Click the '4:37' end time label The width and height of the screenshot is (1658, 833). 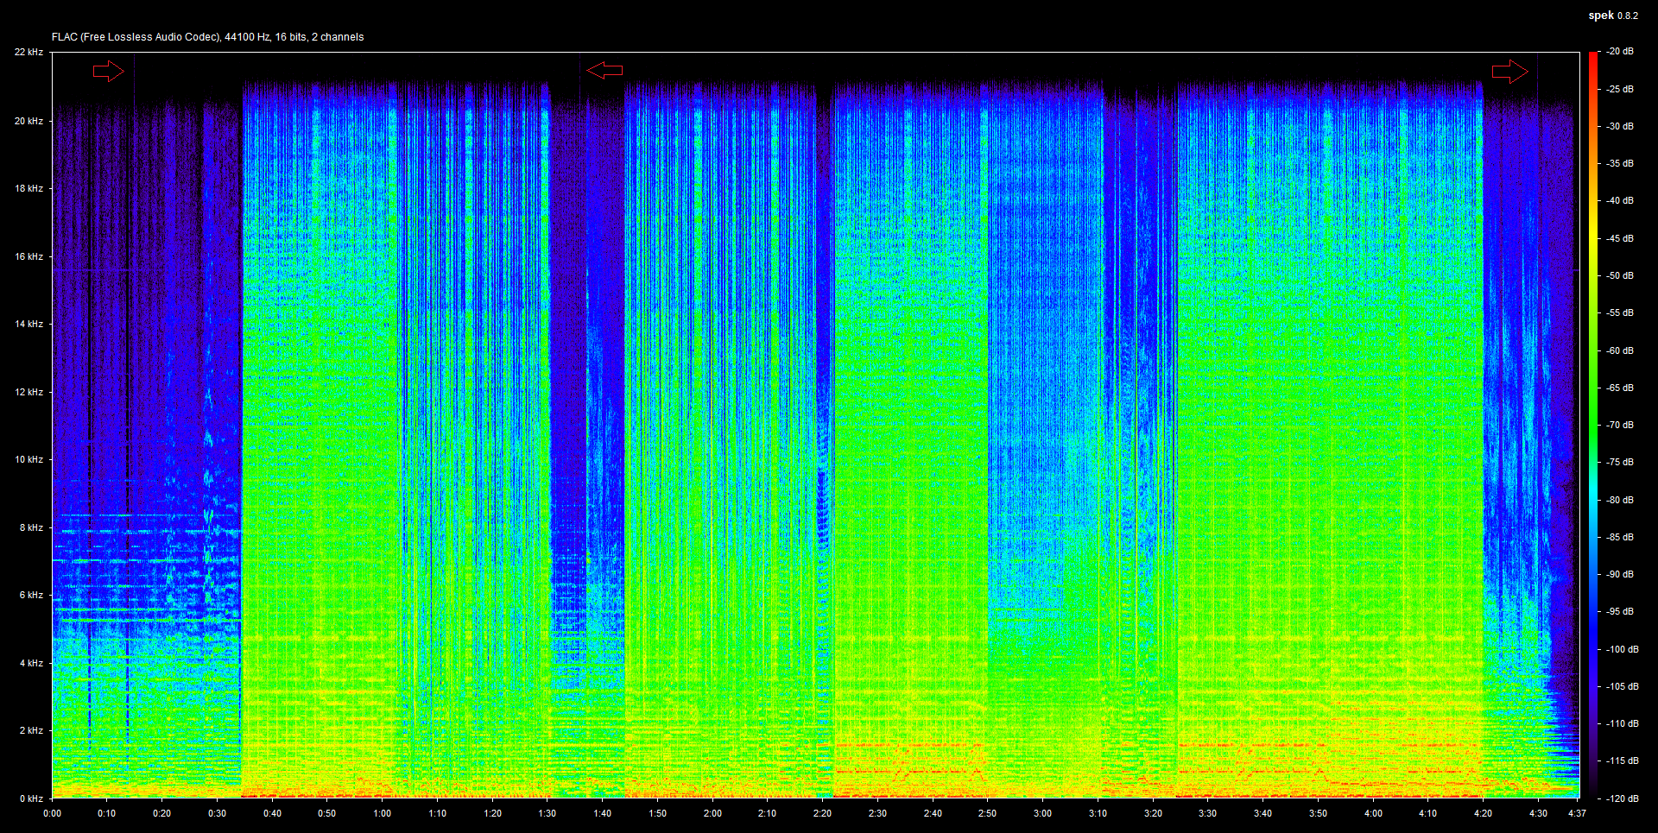(x=1577, y=813)
